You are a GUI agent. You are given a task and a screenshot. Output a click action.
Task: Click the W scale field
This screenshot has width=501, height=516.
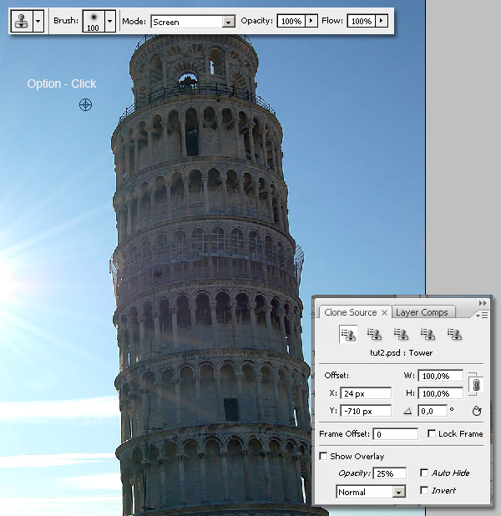coord(440,376)
